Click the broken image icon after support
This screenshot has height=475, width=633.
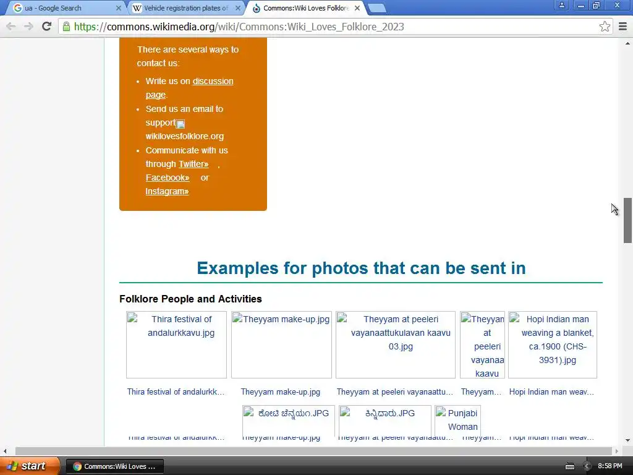pos(181,124)
